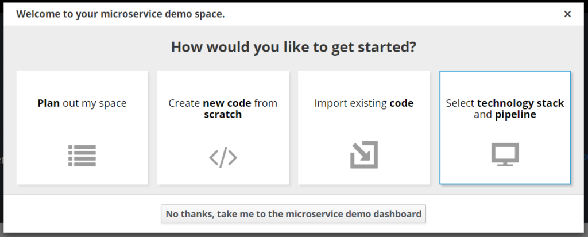This screenshot has width=588, height=237.
Task: Click the bold "new code" text
Action: (x=228, y=103)
